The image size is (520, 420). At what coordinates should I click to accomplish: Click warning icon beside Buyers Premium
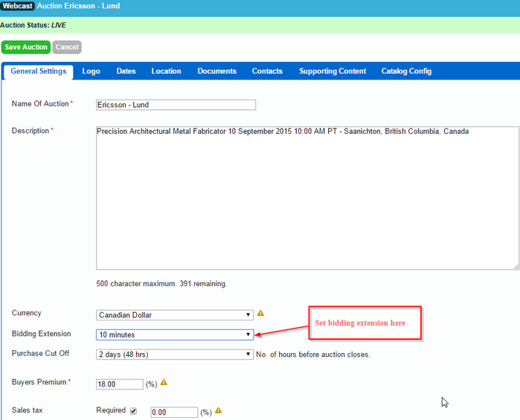pyautogui.click(x=164, y=383)
